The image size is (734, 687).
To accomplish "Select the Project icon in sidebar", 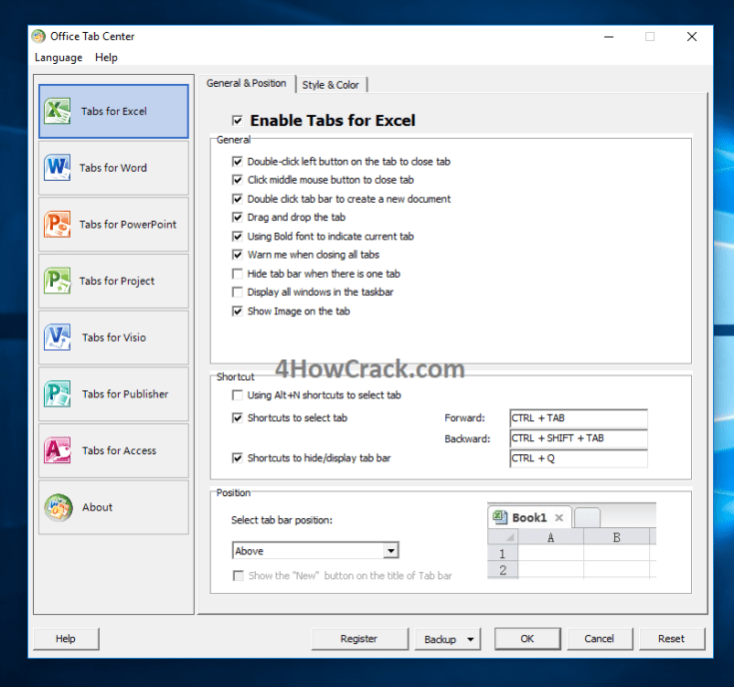I will [58, 281].
